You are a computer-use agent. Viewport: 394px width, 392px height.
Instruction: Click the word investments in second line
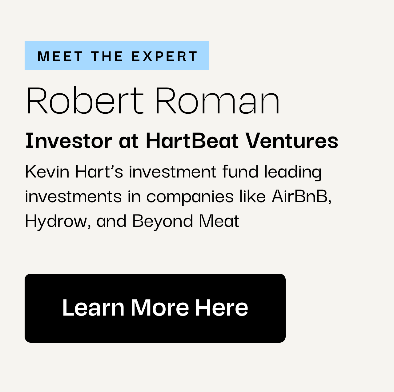[74, 196]
